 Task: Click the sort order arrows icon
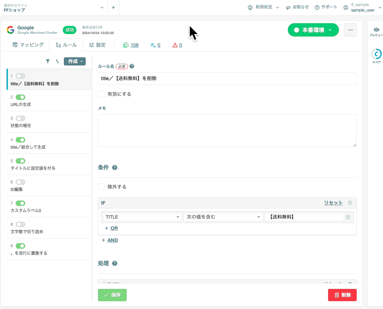(x=57, y=61)
